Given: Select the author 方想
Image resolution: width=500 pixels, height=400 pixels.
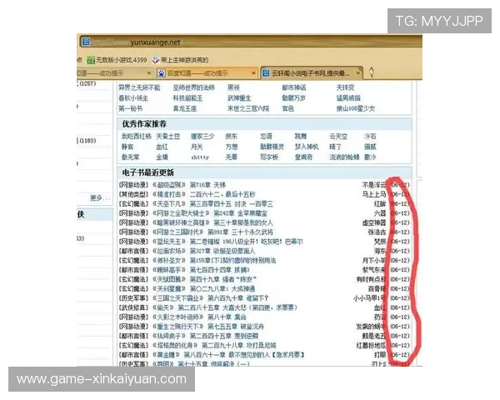Looking at the screenshot, I should coord(231,147).
